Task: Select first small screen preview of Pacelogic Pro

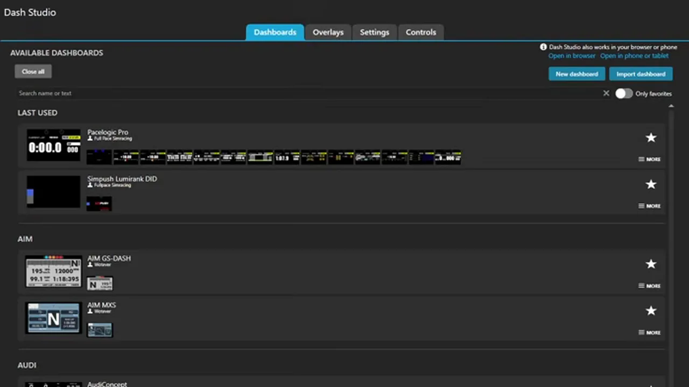Action: 99,157
